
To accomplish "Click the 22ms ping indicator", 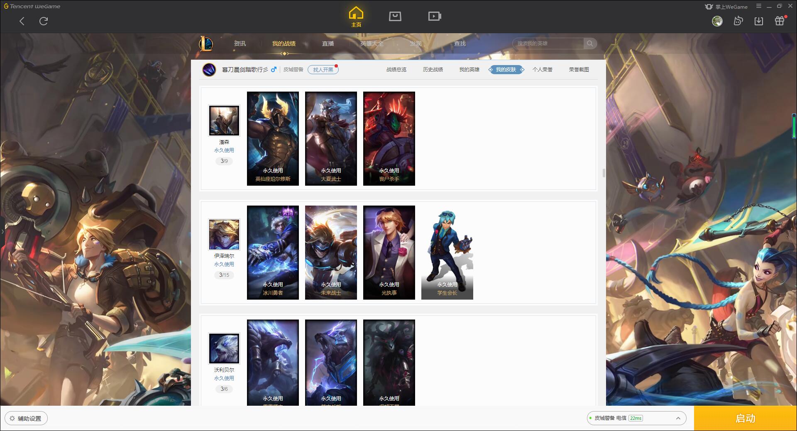I will point(636,418).
